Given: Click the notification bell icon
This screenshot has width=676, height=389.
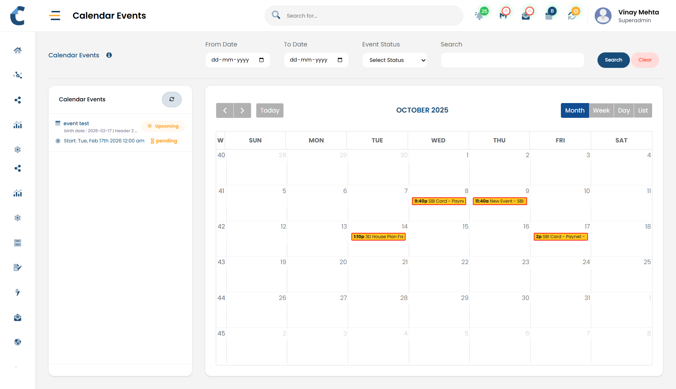Looking at the screenshot, I should tap(479, 15).
